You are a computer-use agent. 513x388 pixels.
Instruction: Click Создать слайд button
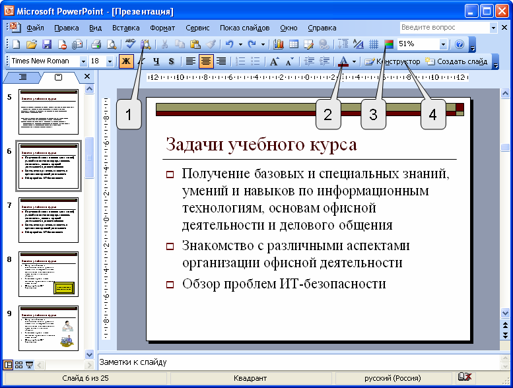(456, 61)
